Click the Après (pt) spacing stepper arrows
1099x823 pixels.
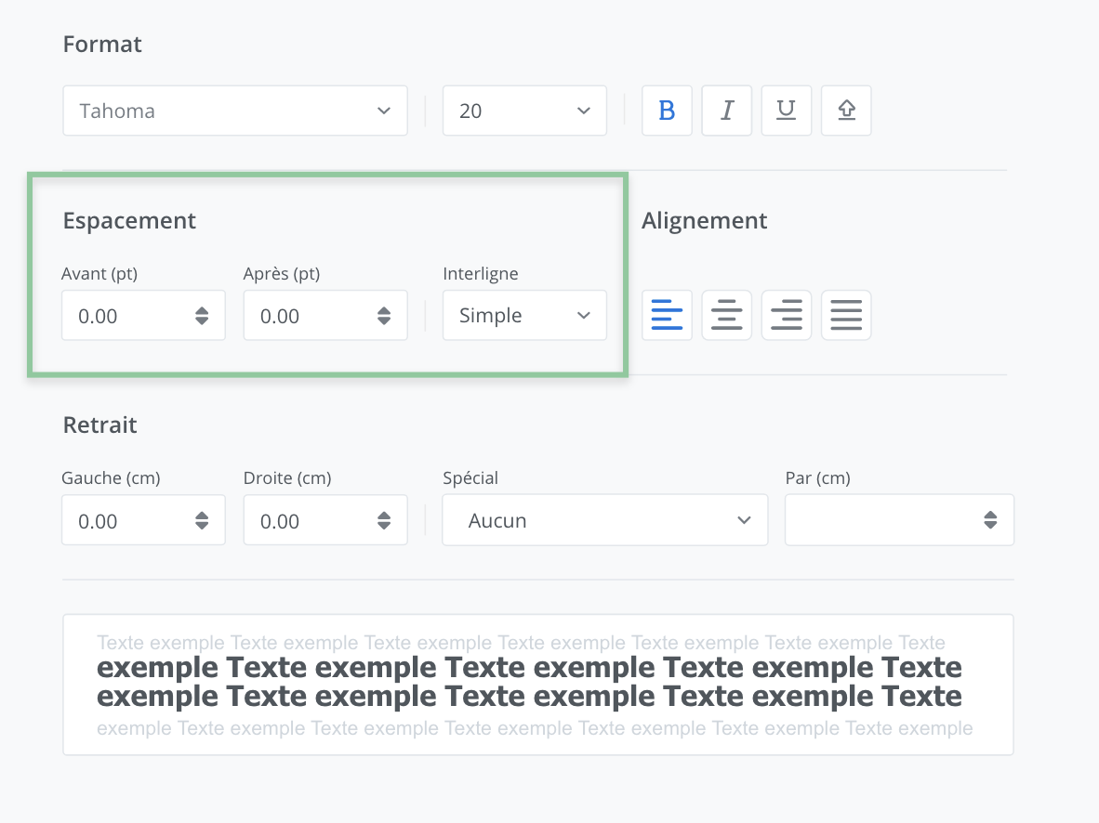[x=384, y=316]
